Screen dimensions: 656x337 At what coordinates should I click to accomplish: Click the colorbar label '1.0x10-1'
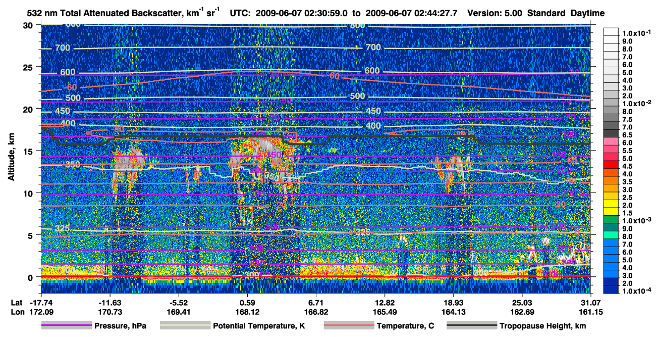pos(637,33)
